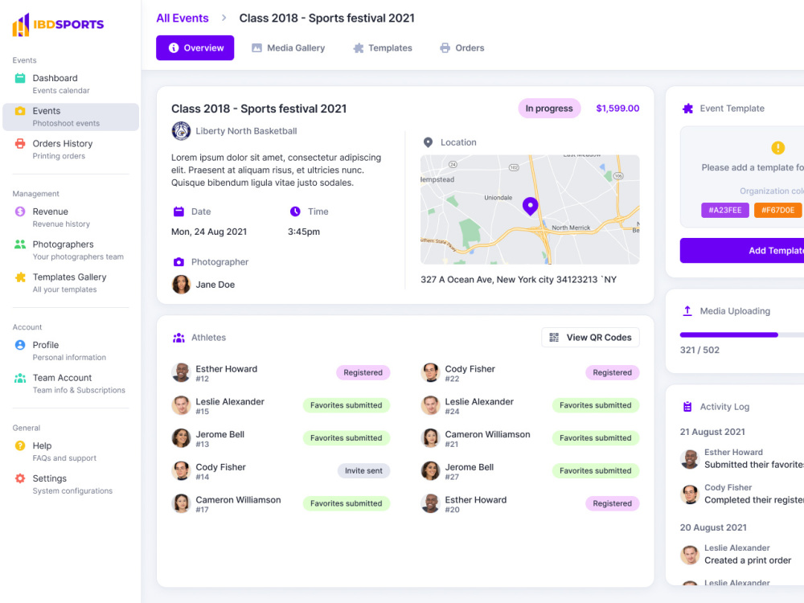Open Photographers team page
Viewport: 804px width, 603px height.
click(71, 250)
